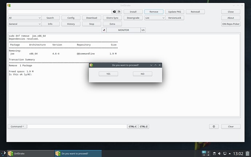Switch to virtual desktop 3
This screenshot has height=157, width=251.
pos(204,155)
